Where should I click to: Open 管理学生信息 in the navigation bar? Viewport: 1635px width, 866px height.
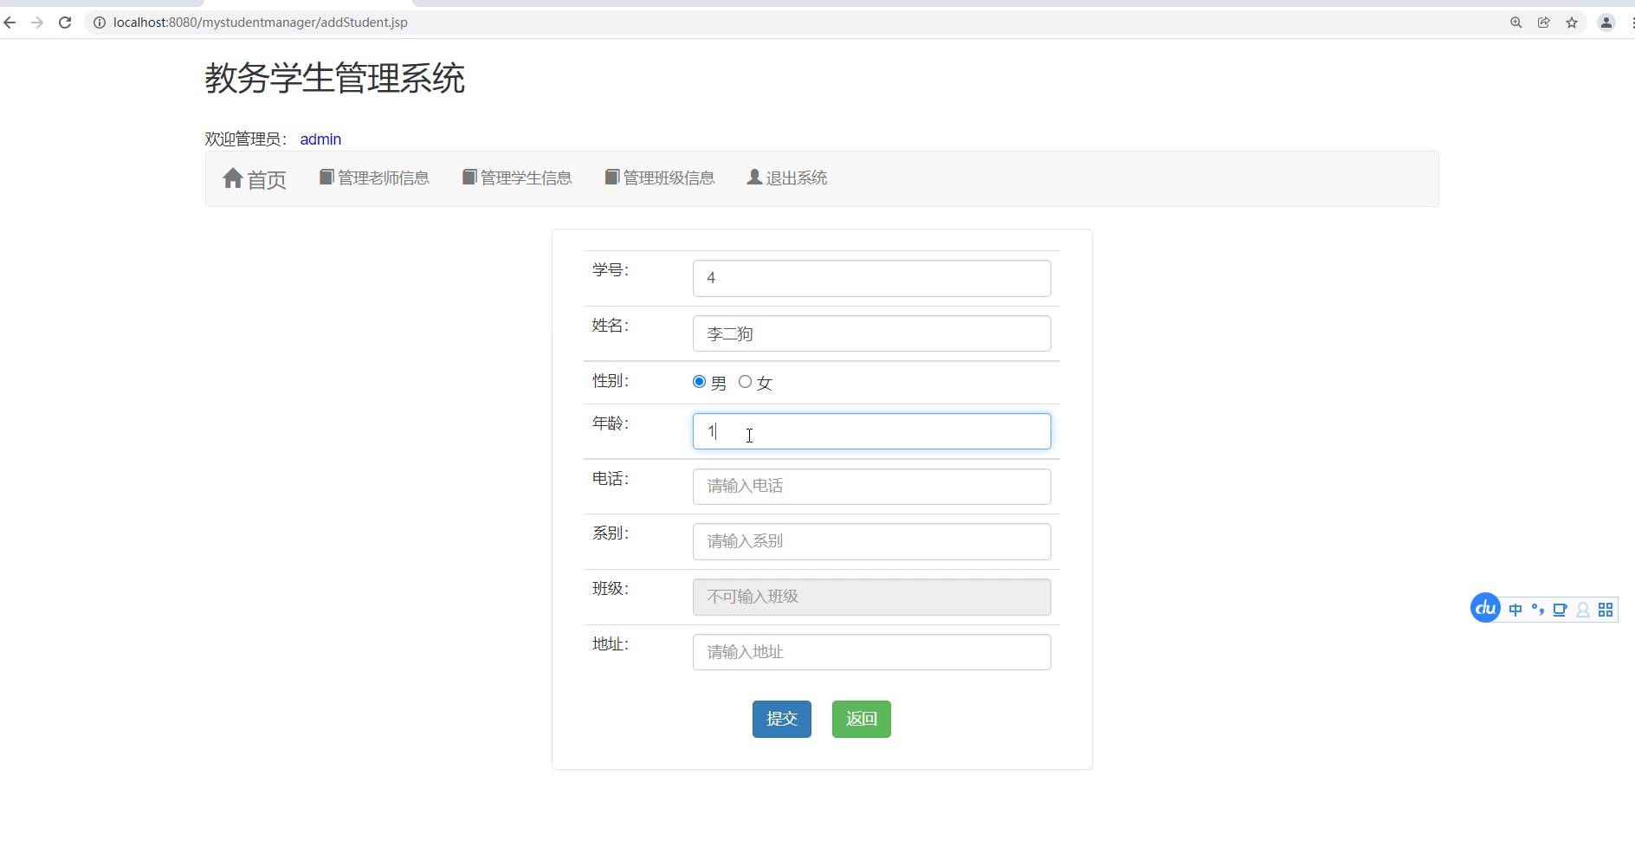point(517,178)
